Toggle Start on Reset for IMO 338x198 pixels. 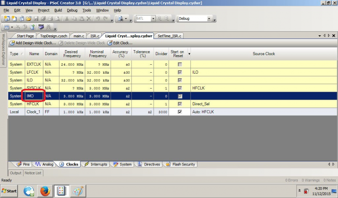tap(180, 96)
